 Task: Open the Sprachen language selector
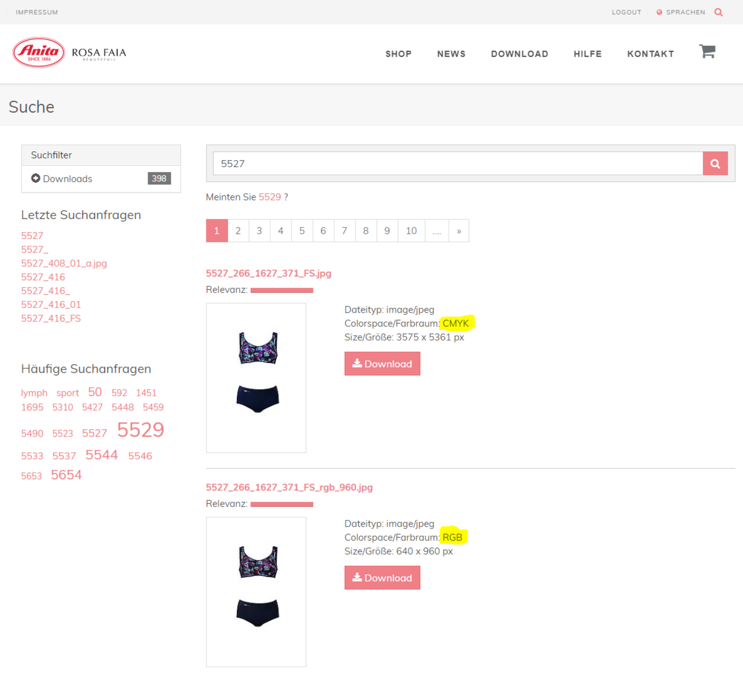coord(681,12)
